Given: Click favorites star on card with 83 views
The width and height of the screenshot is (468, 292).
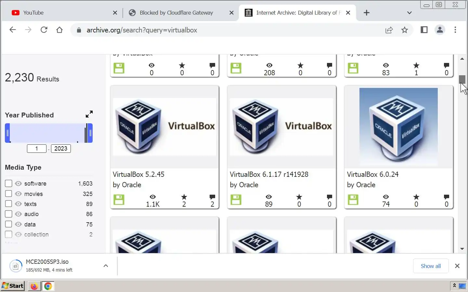Looking at the screenshot, I should 416,66.
